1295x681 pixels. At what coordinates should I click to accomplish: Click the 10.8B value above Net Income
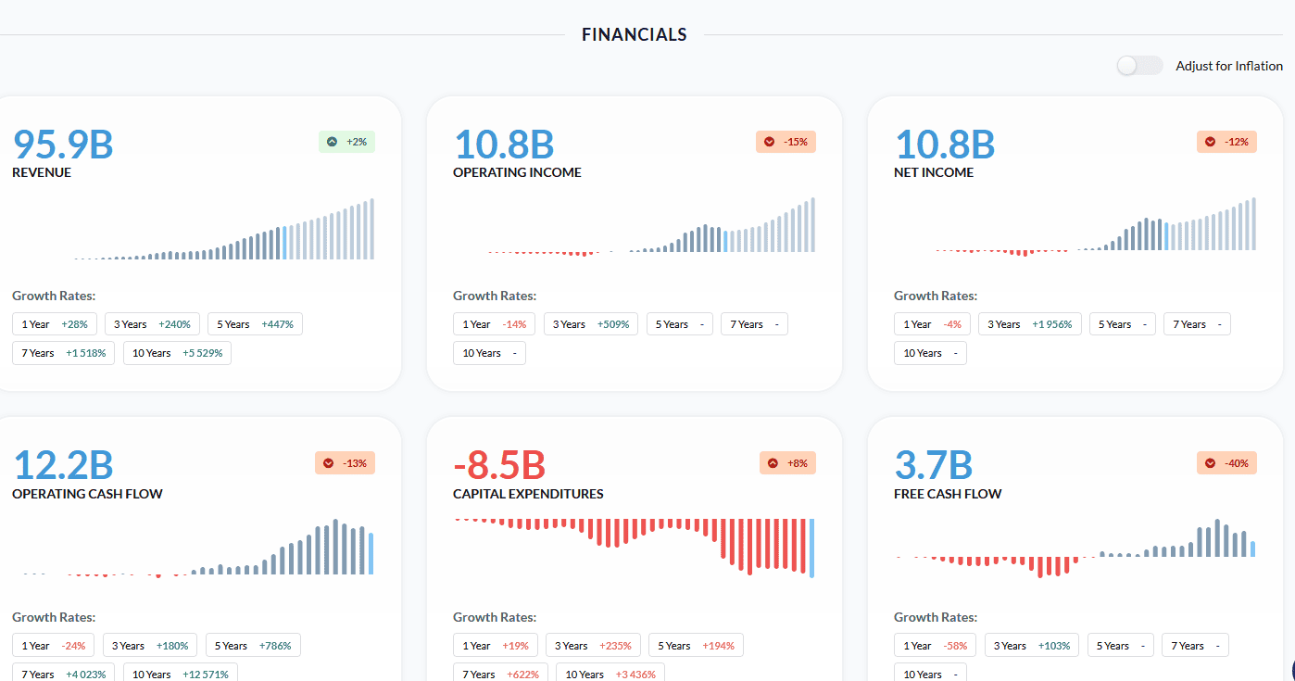[945, 145]
